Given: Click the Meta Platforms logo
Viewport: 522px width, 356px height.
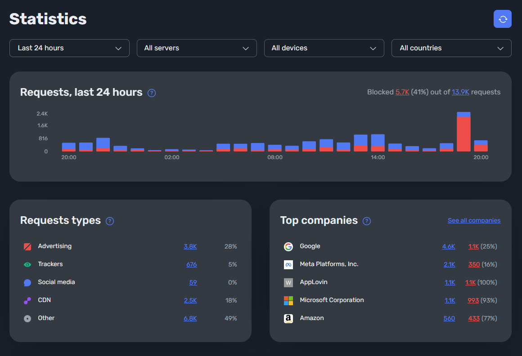Looking at the screenshot, I should [288, 264].
